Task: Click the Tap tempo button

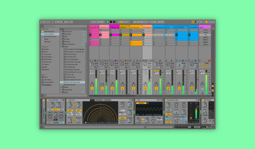Action: click(42, 22)
